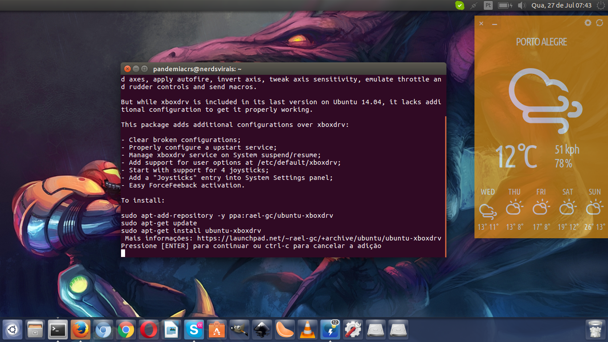Open GIMP from the launcher
The image size is (608, 342).
click(239, 330)
